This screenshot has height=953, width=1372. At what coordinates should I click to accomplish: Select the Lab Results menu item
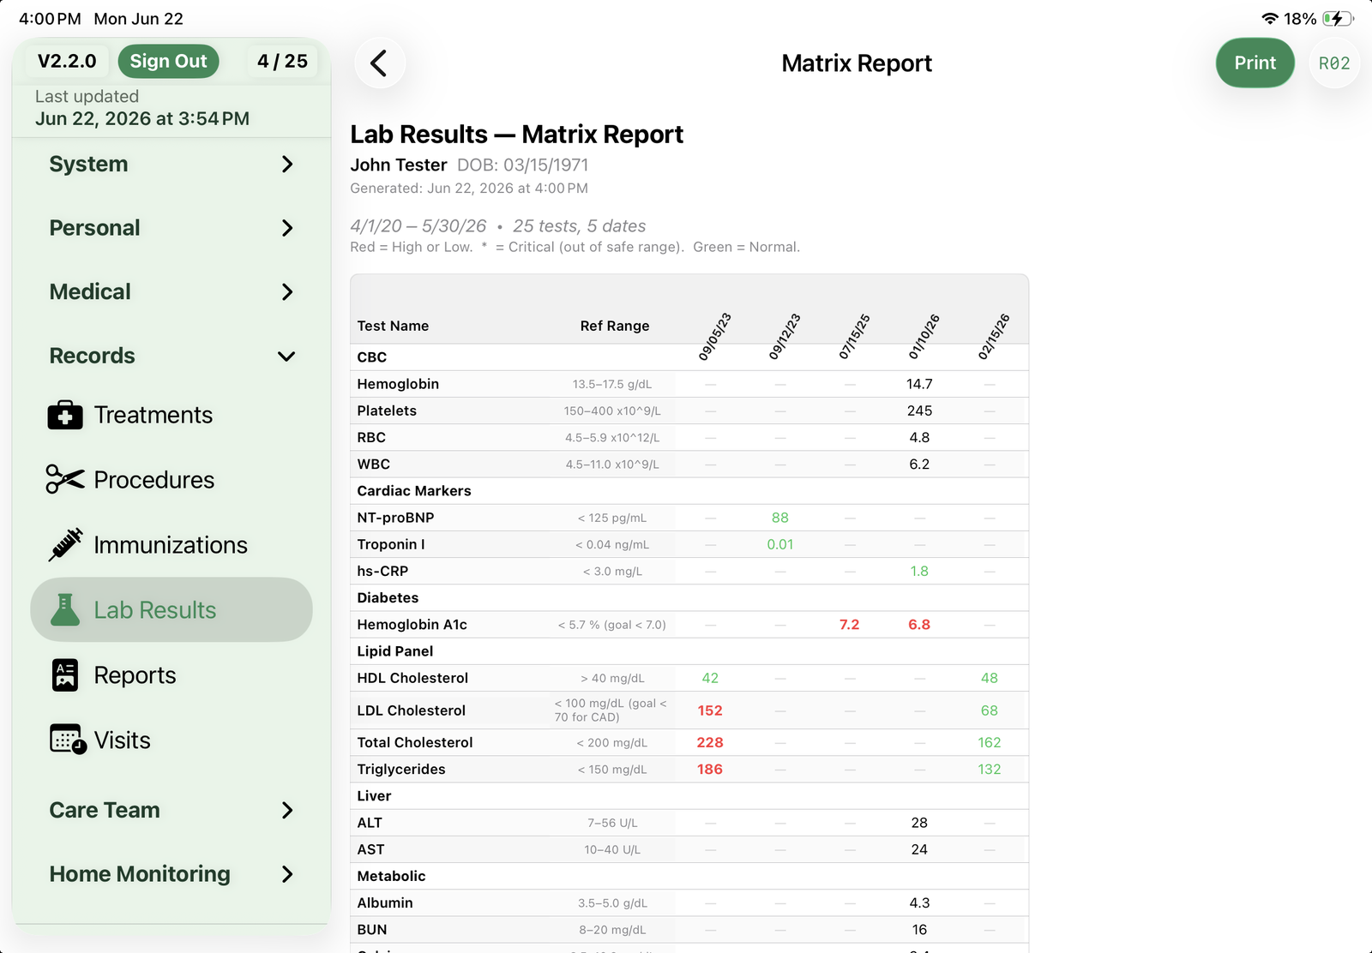pos(171,610)
